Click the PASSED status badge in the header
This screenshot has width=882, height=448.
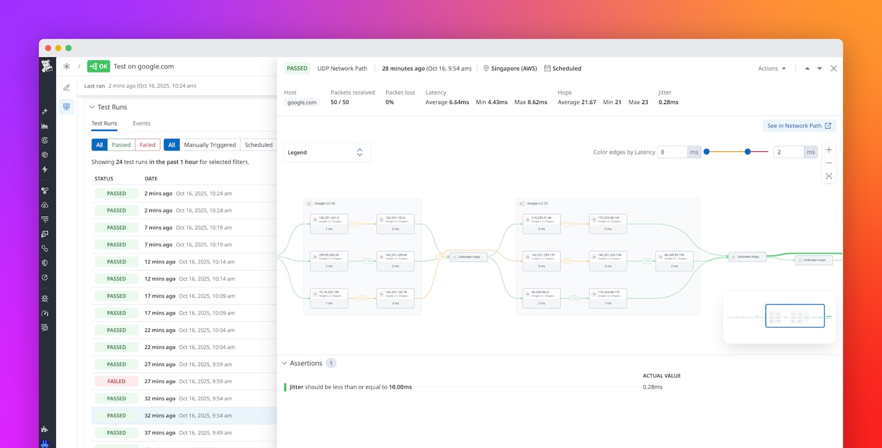(297, 67)
